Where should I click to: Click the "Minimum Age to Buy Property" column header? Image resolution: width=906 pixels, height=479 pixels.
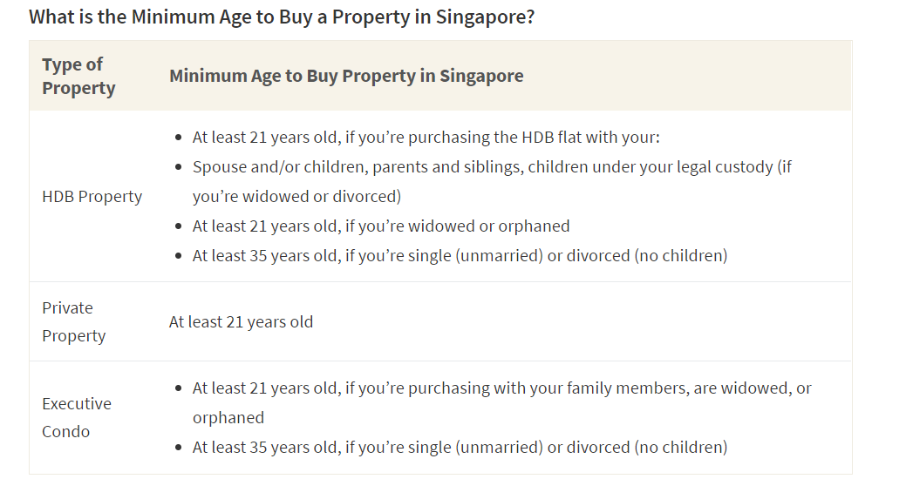346,76
